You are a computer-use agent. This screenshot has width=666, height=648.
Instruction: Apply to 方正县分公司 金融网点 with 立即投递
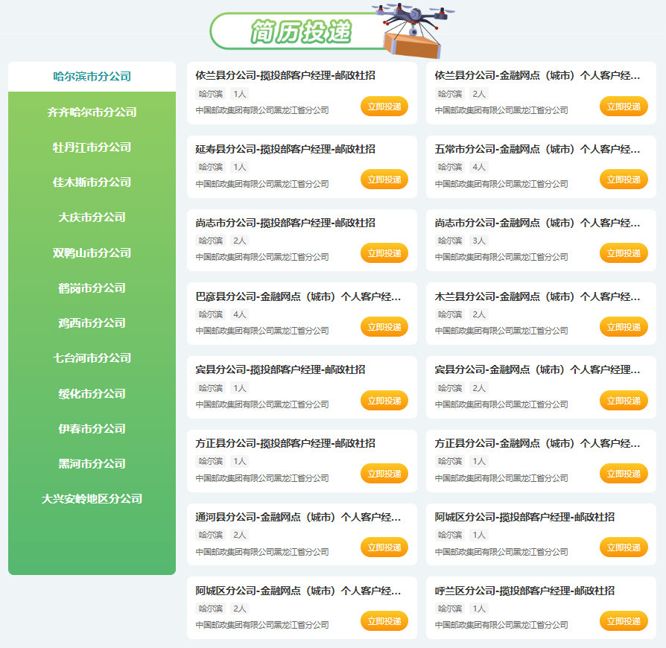coord(624,474)
